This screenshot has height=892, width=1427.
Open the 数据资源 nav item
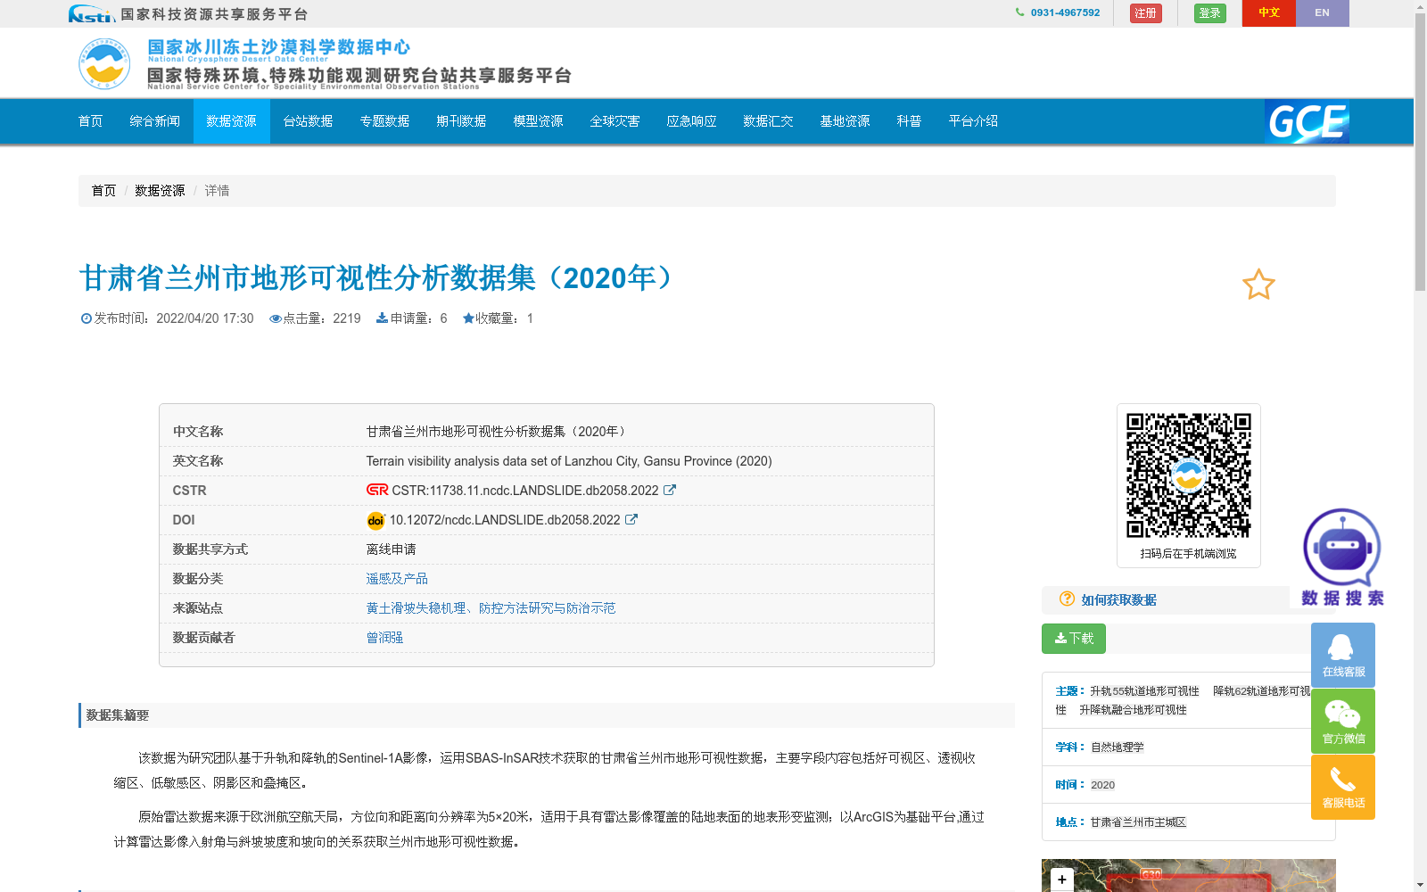[x=232, y=121]
